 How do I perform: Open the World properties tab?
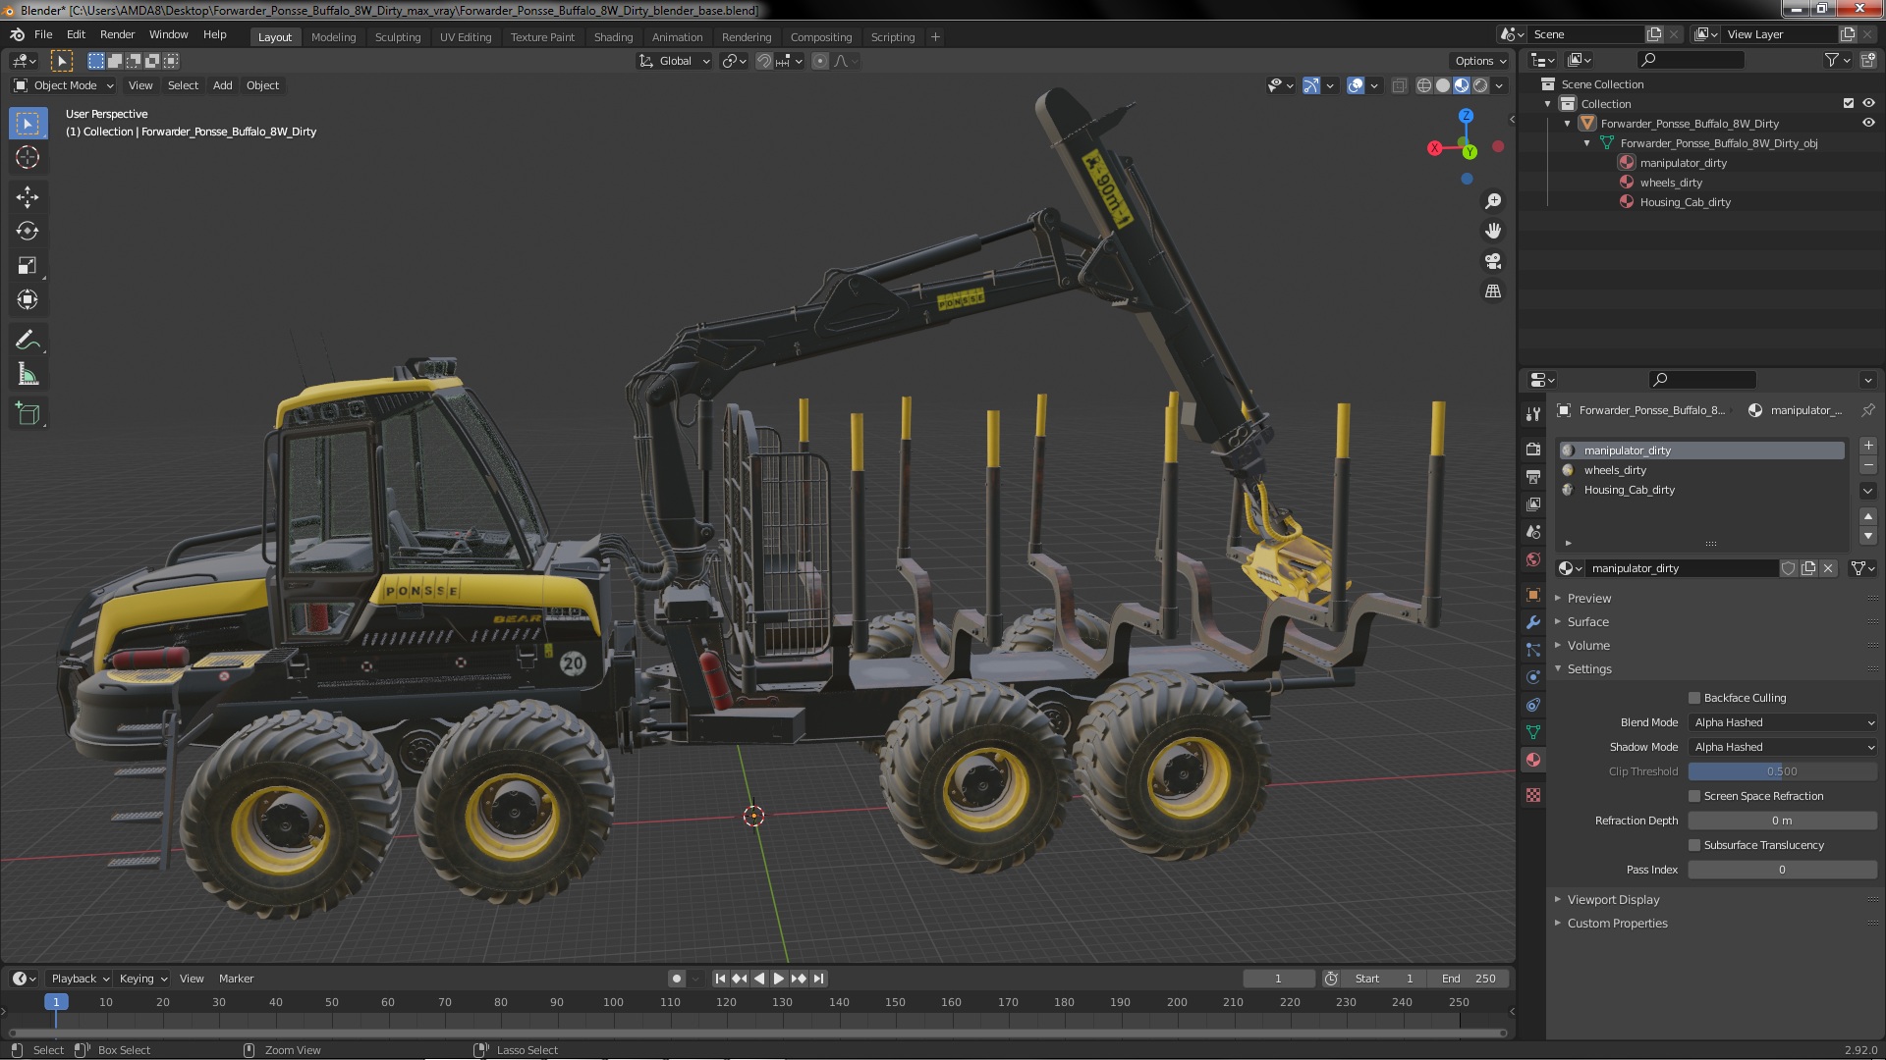pyautogui.click(x=1532, y=559)
